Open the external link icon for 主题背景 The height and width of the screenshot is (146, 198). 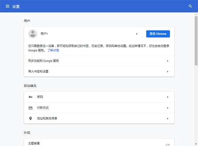[168, 145]
